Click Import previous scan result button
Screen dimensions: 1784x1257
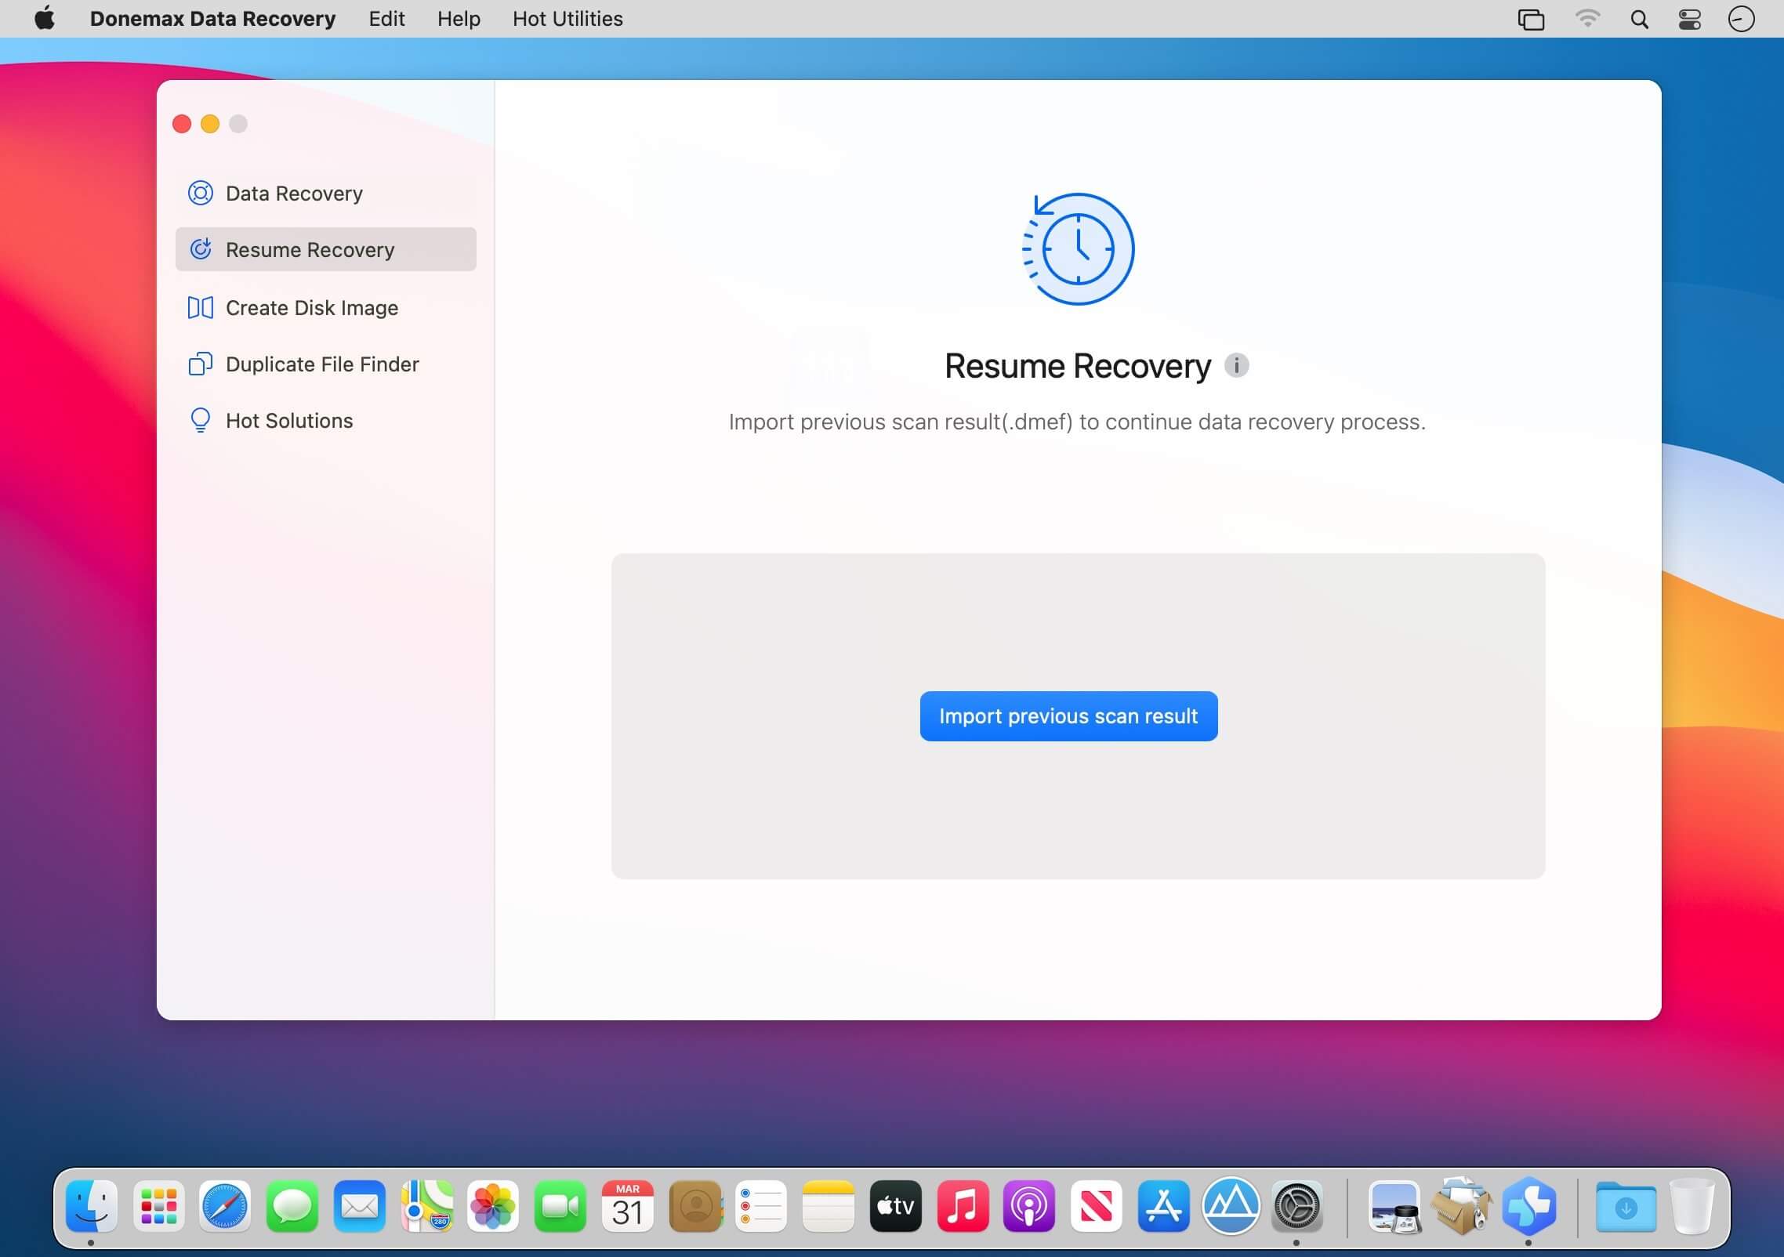click(x=1068, y=716)
